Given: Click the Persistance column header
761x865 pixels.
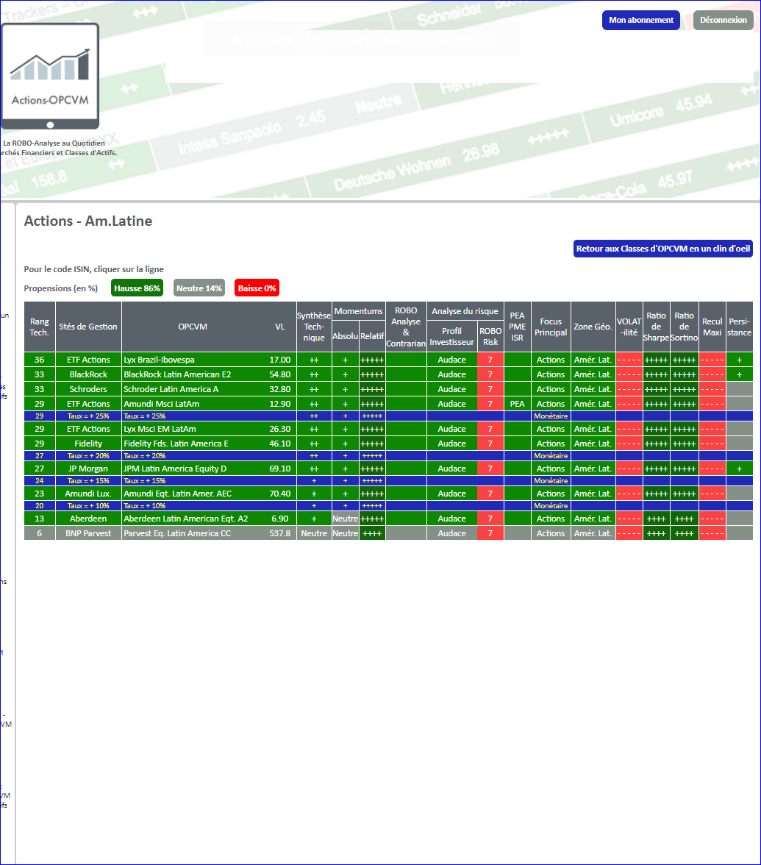Looking at the screenshot, I should click(740, 327).
